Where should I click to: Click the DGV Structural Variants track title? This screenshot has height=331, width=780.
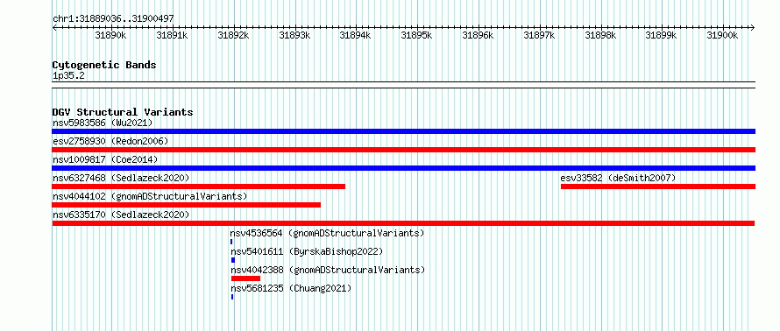click(123, 112)
